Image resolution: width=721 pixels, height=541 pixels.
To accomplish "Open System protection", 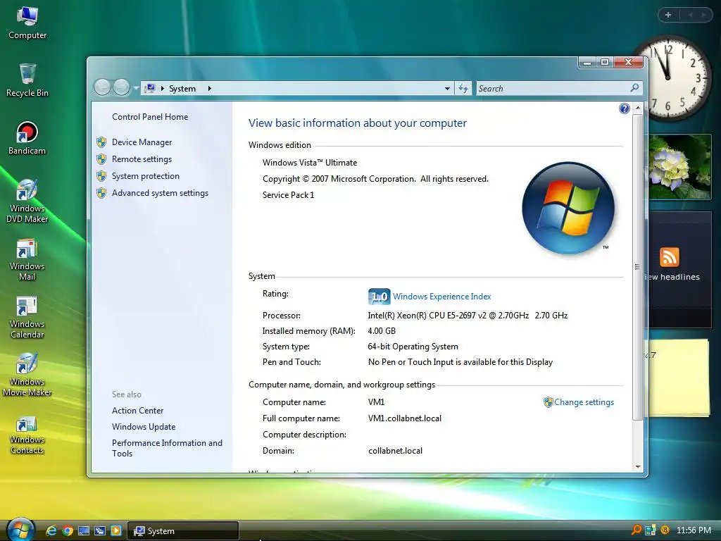I will coord(145,176).
